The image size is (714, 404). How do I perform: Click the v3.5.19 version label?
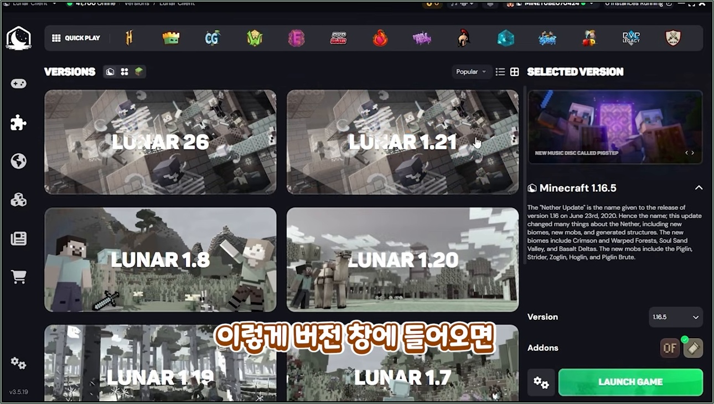(18, 392)
